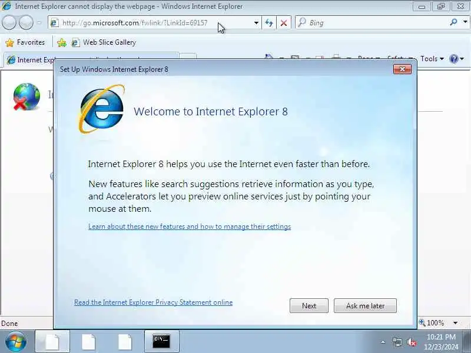Viewport: 471px width, 353px height.
Task: Minimize the Internet Explorer window
Action: click(x=422, y=6)
